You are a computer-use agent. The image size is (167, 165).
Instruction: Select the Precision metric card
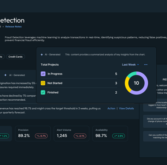tap(33, 134)
